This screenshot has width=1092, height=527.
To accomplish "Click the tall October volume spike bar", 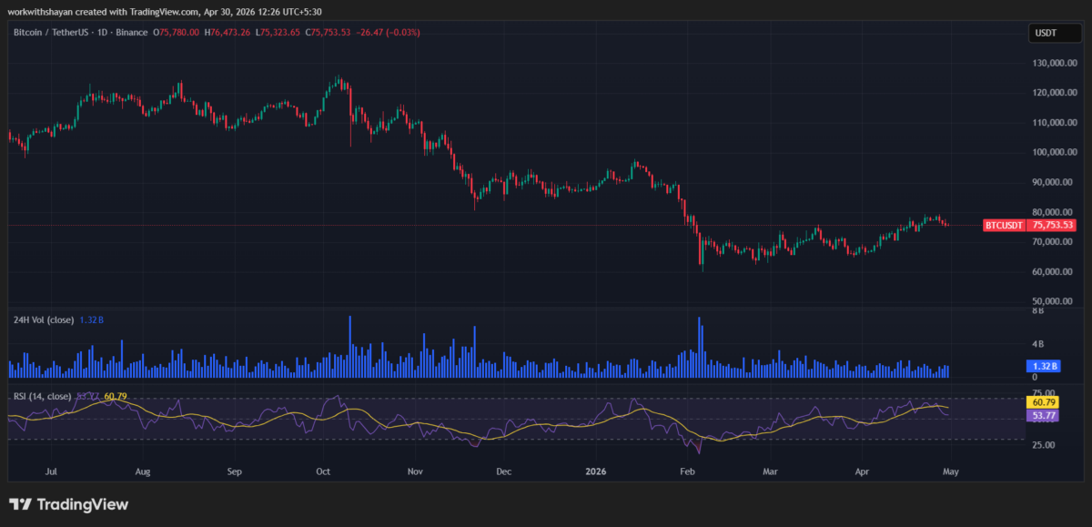I will (349, 346).
